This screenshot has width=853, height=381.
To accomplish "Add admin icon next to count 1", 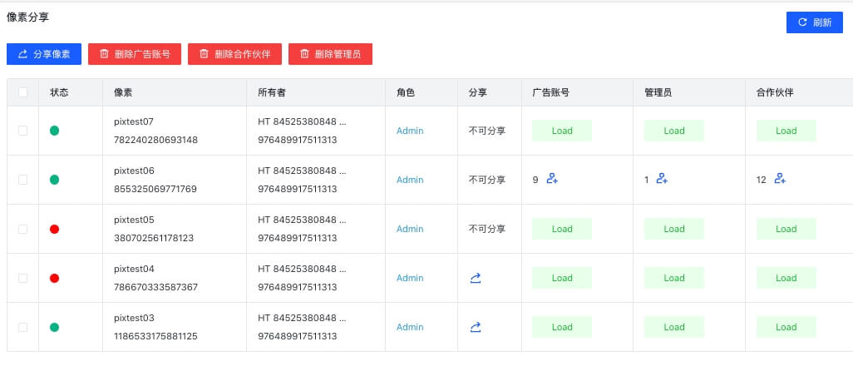I will pyautogui.click(x=662, y=179).
